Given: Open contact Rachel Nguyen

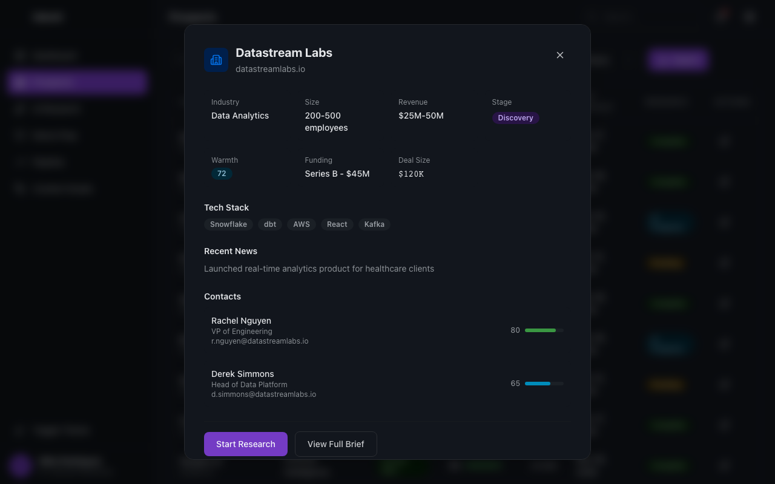Looking at the screenshot, I should pos(241,321).
